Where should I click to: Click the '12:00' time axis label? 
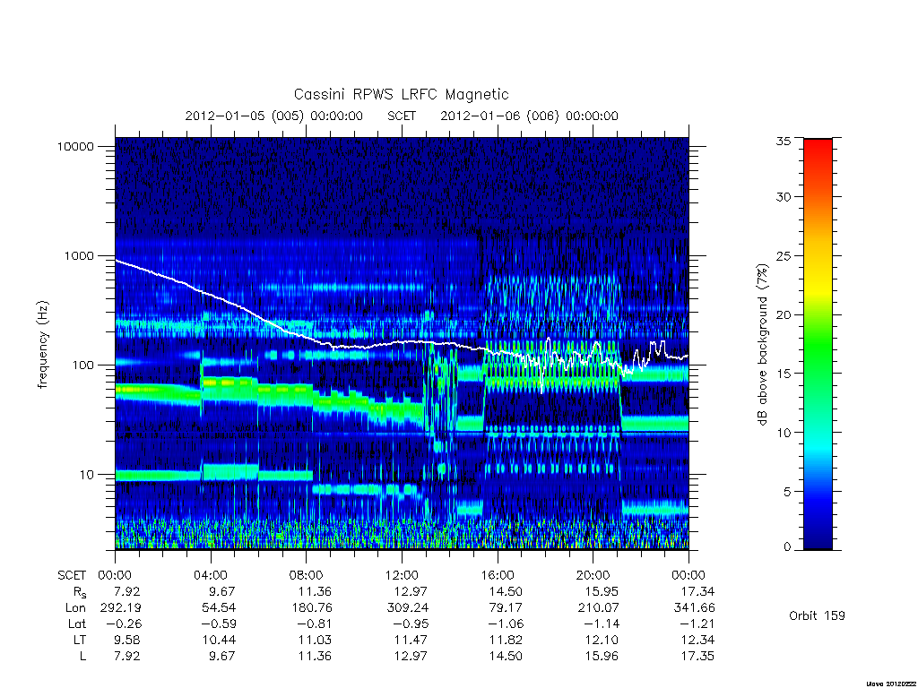pos(402,575)
